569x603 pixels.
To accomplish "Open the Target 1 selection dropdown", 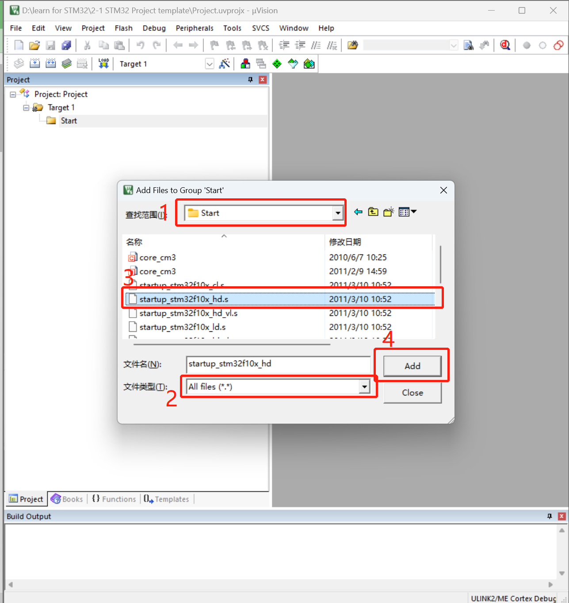I will click(x=210, y=64).
